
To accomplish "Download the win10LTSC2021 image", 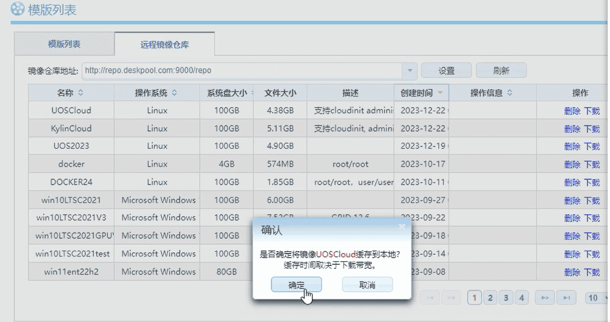I will (592, 200).
